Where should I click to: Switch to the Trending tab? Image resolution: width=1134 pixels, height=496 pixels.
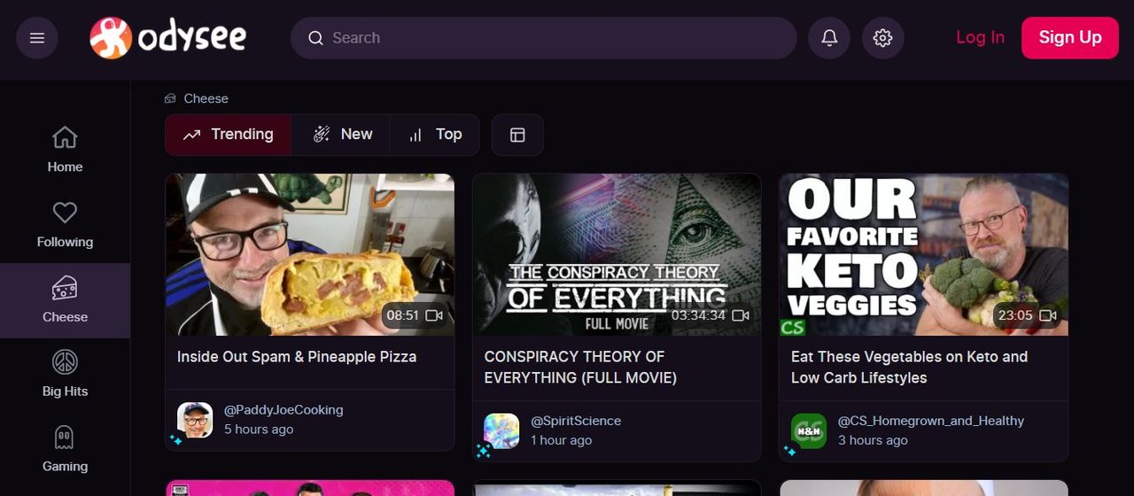coord(229,135)
